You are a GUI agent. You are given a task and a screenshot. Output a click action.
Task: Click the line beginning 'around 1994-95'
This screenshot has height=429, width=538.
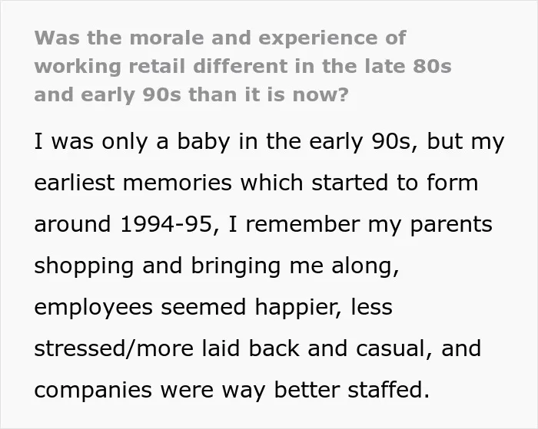point(264,225)
